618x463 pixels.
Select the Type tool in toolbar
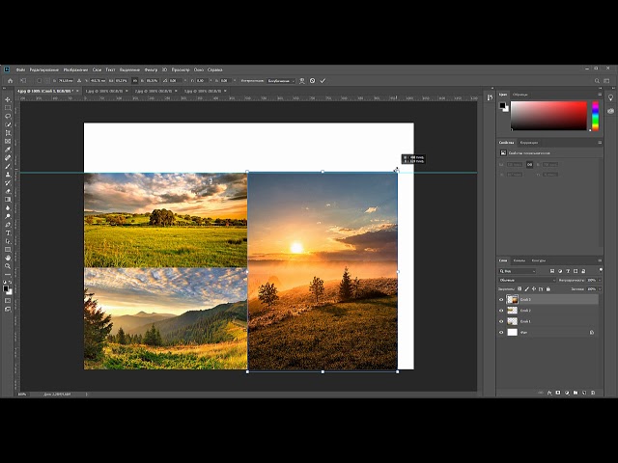[x=8, y=232]
